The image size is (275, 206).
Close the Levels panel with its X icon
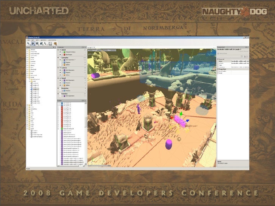[56, 48]
